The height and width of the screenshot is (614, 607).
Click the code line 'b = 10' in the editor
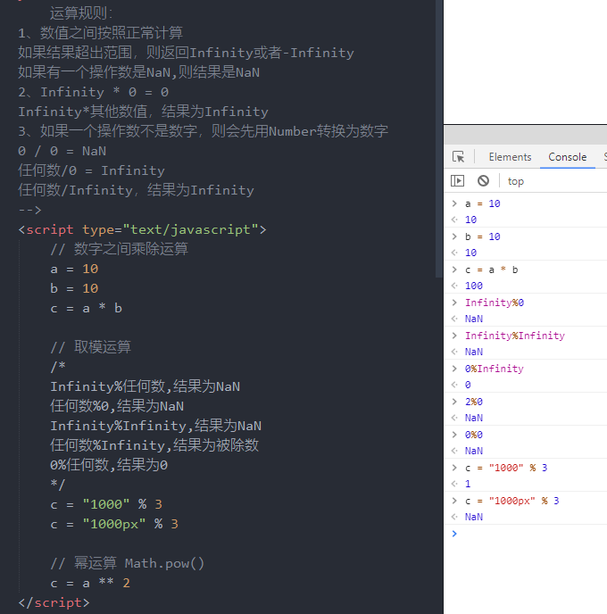click(74, 288)
